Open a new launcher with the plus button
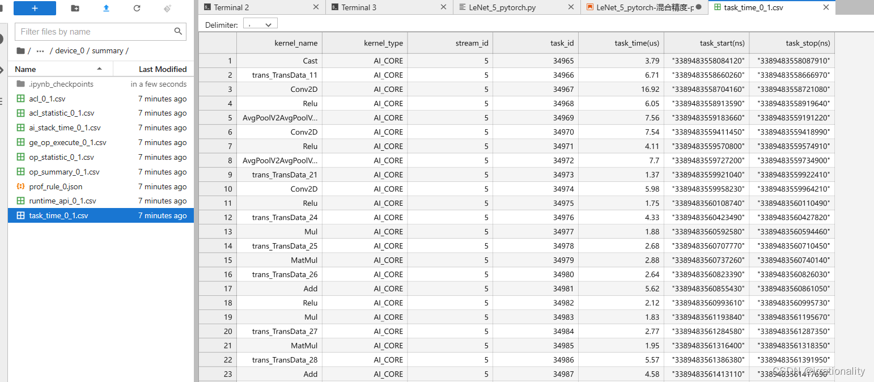Viewport: 874px width, 382px height. pyautogui.click(x=35, y=9)
